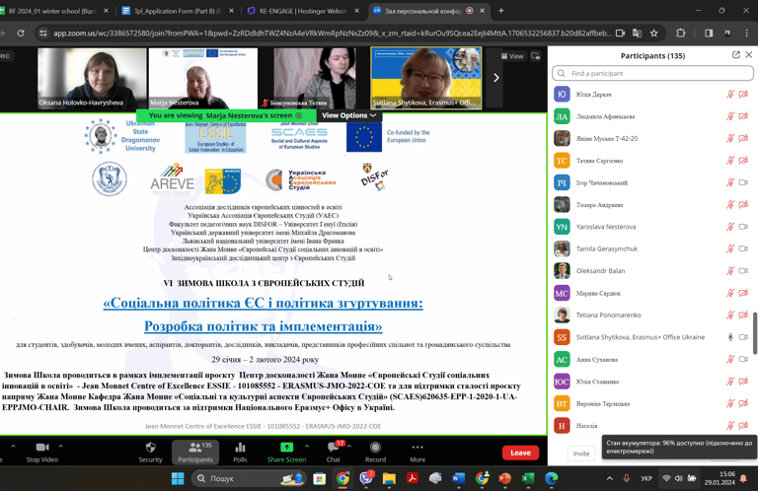758x491 pixels.
Task: Open the More options menu
Action: (x=417, y=453)
